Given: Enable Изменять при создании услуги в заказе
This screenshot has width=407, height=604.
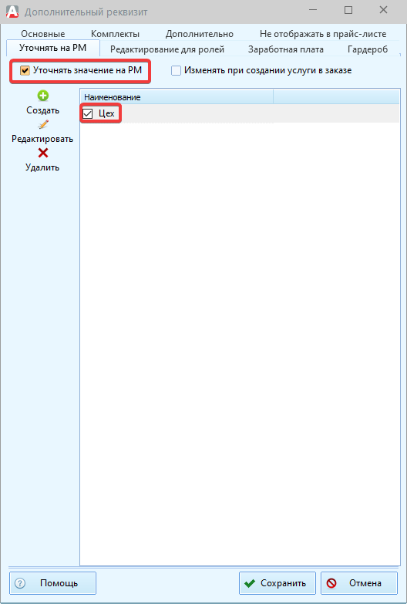Looking at the screenshot, I should 176,70.
